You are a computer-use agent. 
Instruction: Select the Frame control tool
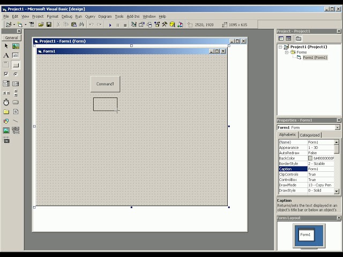point(6,65)
